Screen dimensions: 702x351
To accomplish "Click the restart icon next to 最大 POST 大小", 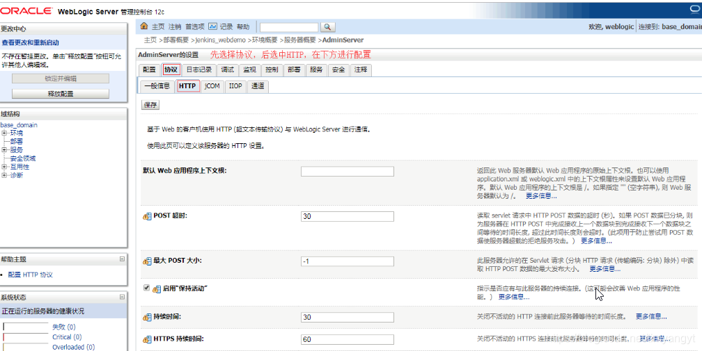I will click(148, 261).
